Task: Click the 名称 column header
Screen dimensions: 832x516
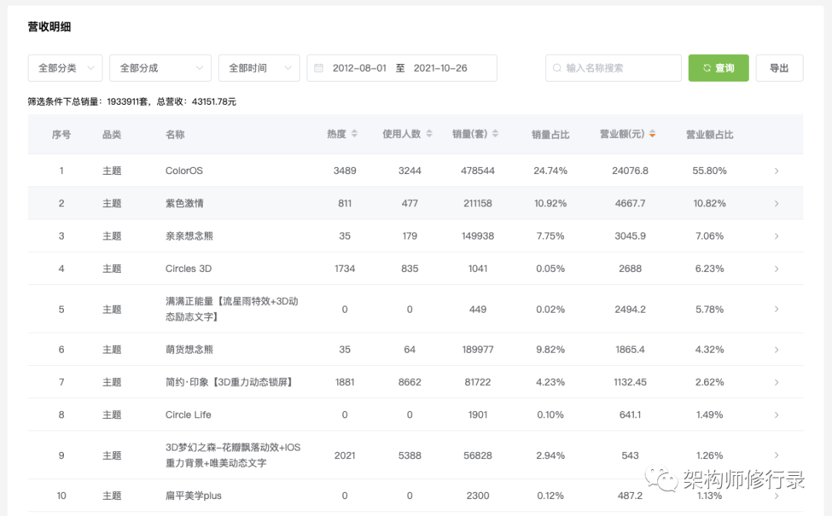Action: (175, 135)
